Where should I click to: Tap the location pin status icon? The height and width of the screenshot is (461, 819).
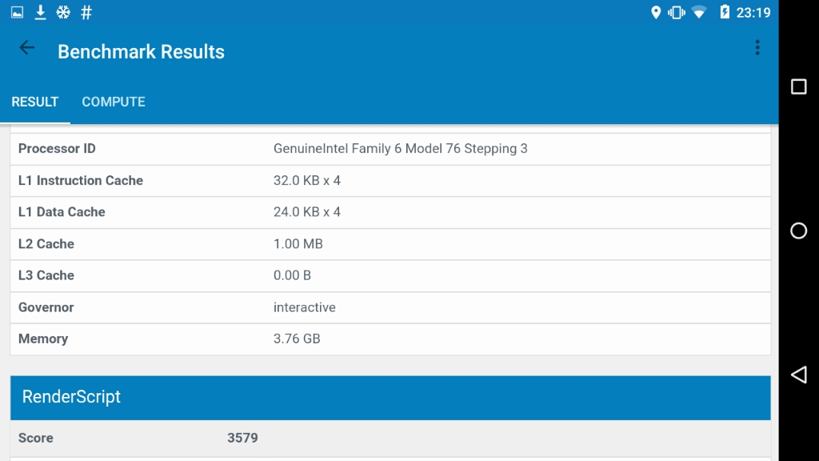click(x=656, y=12)
